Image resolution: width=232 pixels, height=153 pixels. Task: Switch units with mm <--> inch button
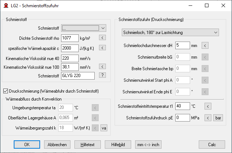pos(148,144)
